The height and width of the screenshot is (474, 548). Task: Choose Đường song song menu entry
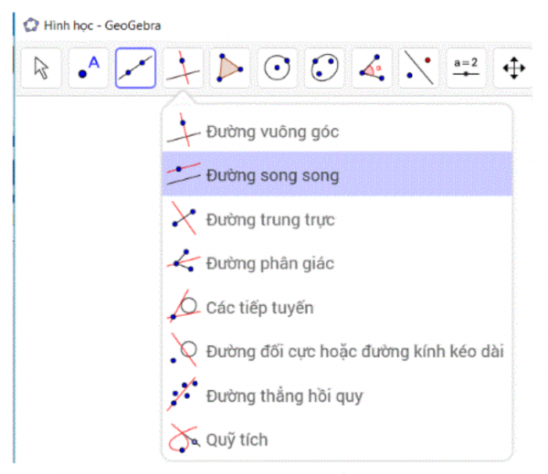click(x=337, y=174)
